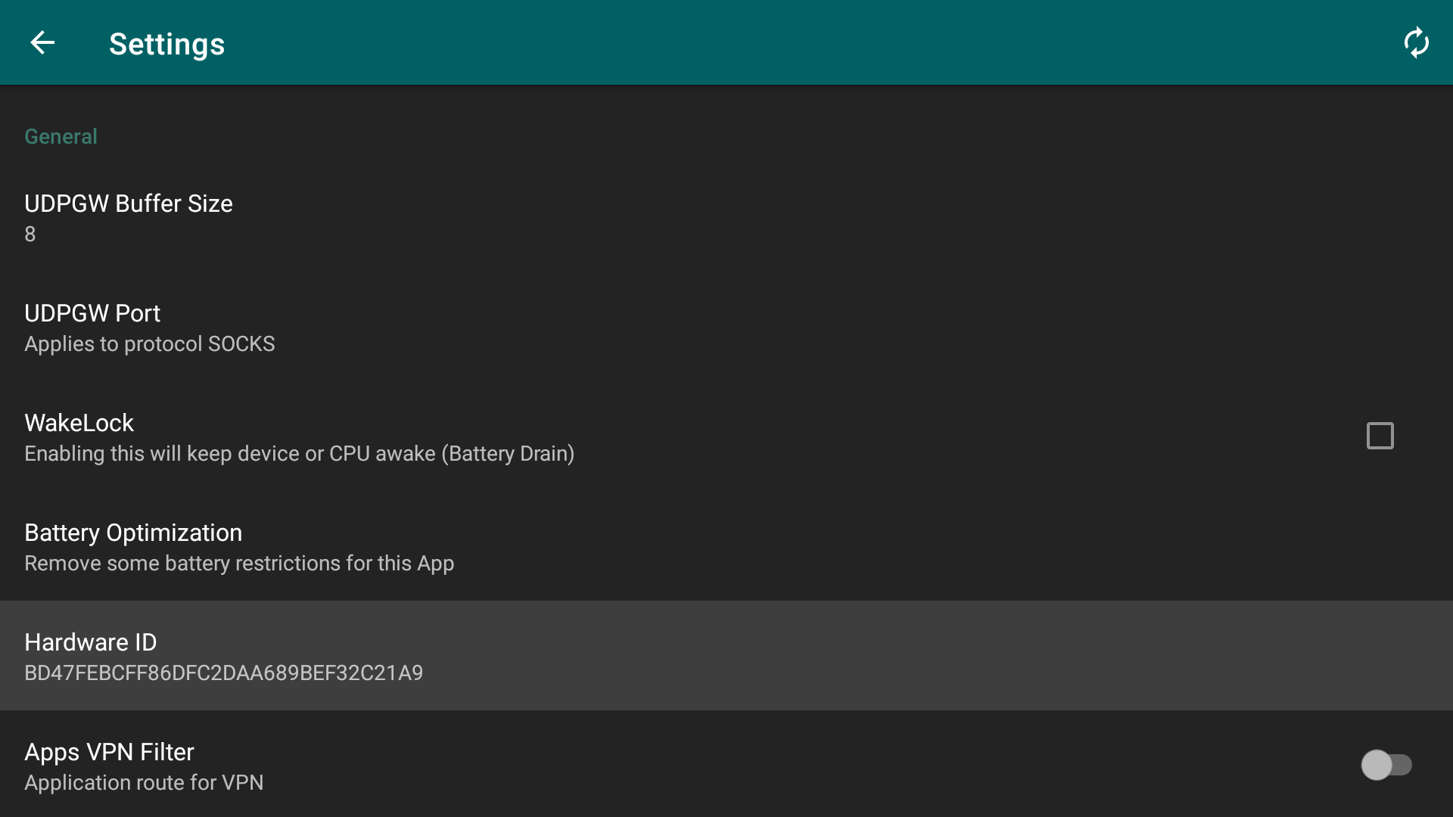
Task: Click 'Applies to protocol SOCKS' subtitle
Action: click(x=149, y=344)
